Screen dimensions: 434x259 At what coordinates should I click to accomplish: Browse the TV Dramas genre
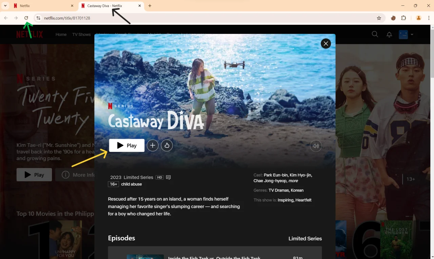[279, 190]
